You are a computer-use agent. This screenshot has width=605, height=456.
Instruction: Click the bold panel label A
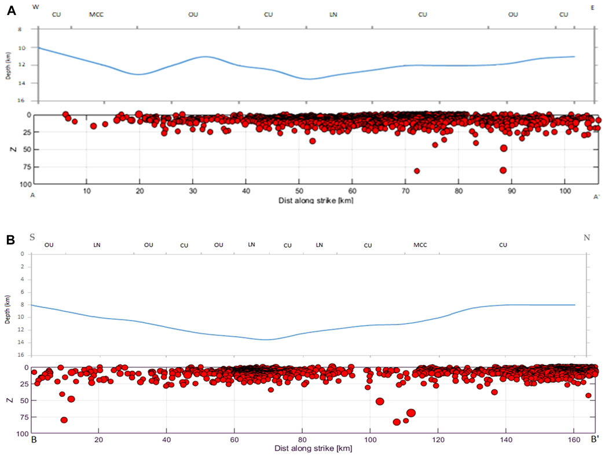[x=12, y=10]
